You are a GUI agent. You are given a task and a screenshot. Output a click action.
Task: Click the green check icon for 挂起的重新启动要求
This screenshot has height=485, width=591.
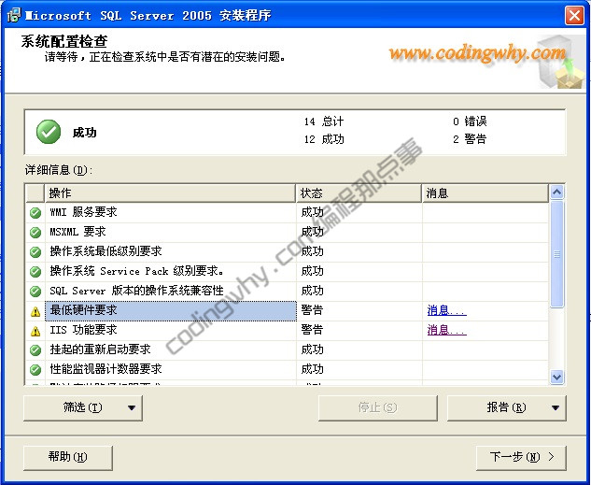35,350
